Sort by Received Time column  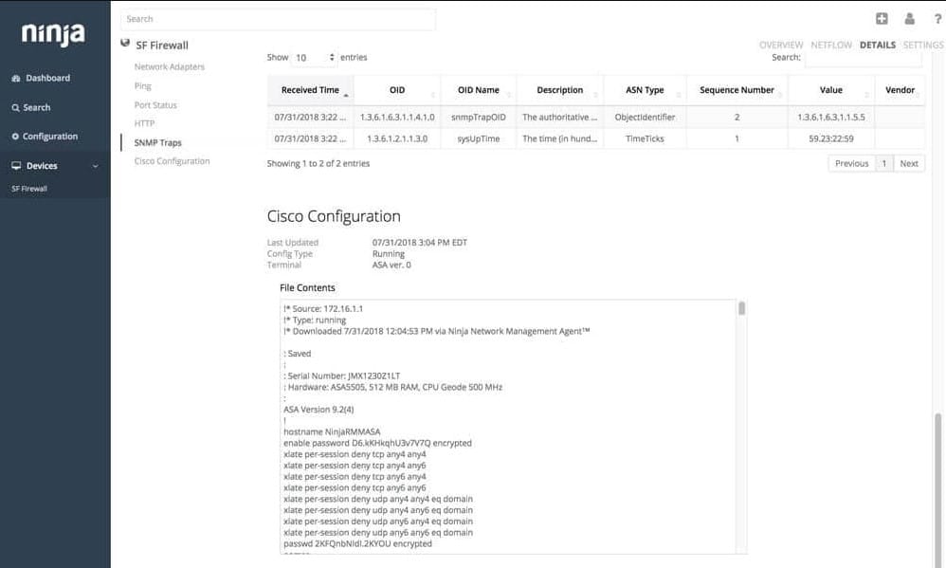coord(310,90)
